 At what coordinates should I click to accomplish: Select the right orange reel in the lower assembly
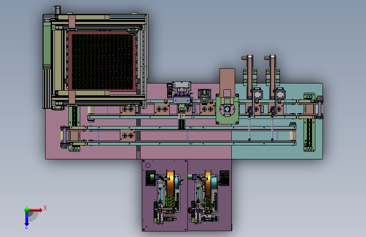pos(208,183)
